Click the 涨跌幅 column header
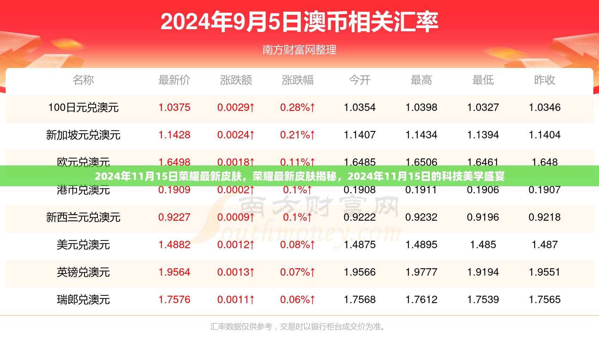This screenshot has width=599, height=352. [298, 80]
